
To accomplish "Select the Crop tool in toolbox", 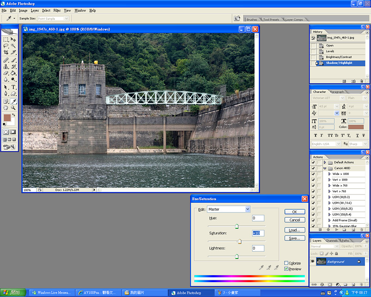I will tap(6, 53).
